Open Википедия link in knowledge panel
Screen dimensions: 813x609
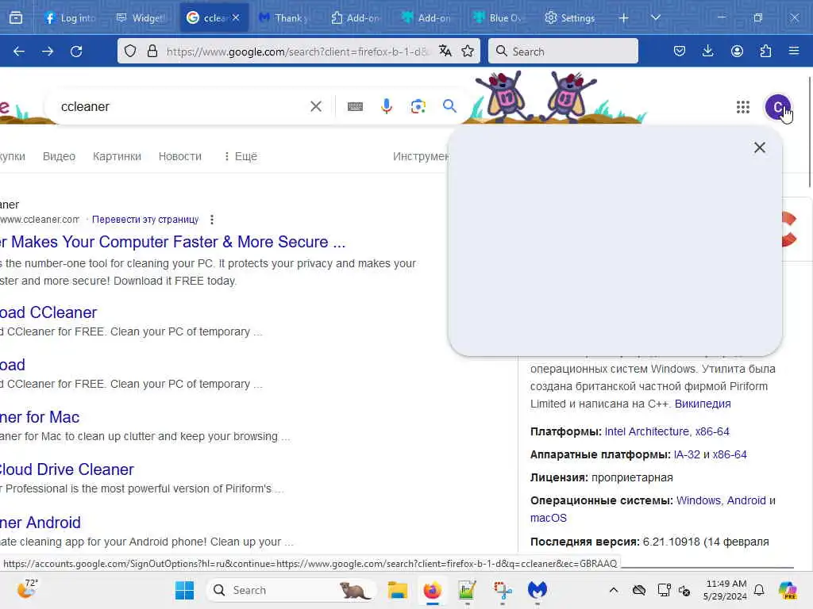703,404
